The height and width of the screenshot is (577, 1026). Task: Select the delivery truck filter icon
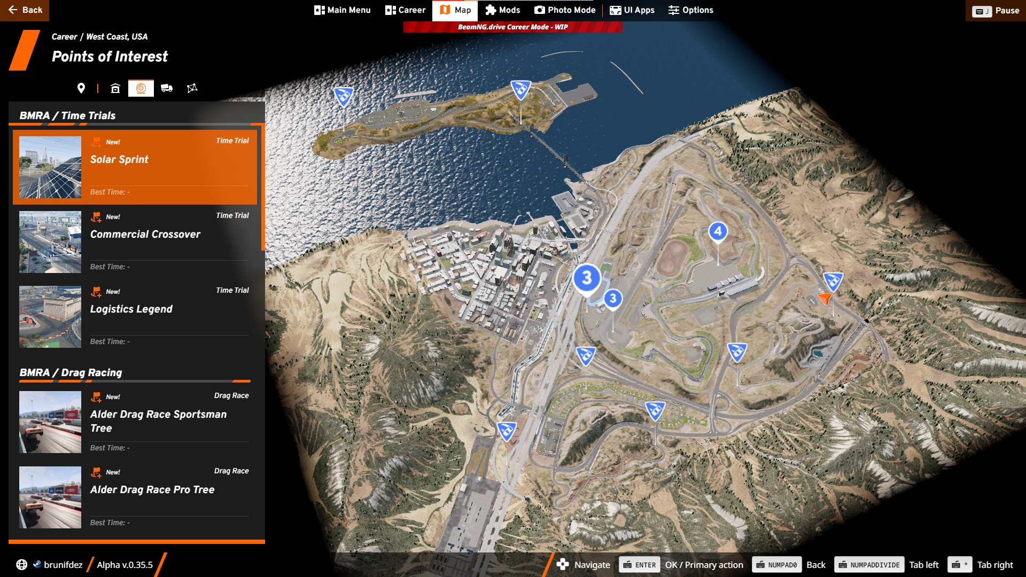[167, 88]
